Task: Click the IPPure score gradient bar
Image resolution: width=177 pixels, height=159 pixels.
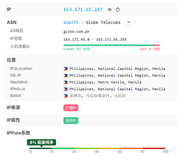Action: pyautogui.click(x=97, y=148)
